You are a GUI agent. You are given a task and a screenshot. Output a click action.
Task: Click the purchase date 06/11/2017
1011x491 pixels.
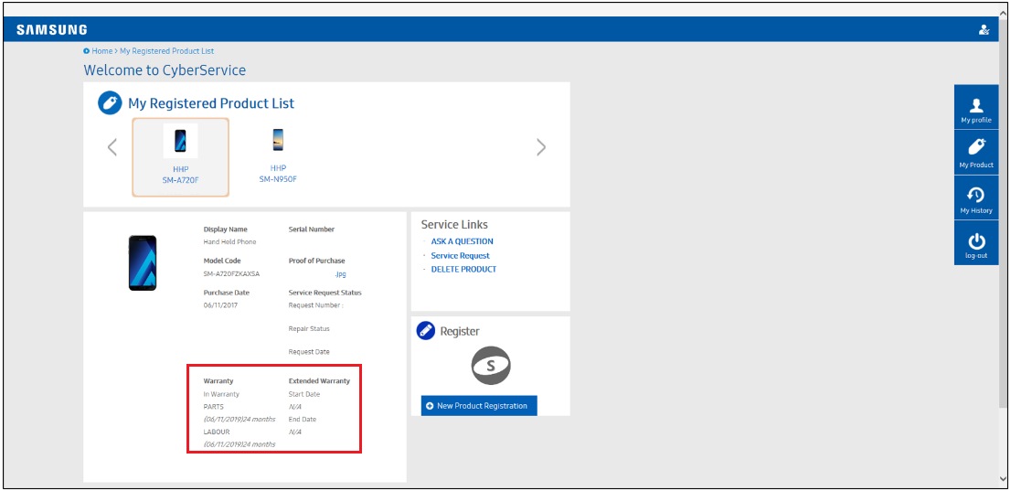click(220, 305)
